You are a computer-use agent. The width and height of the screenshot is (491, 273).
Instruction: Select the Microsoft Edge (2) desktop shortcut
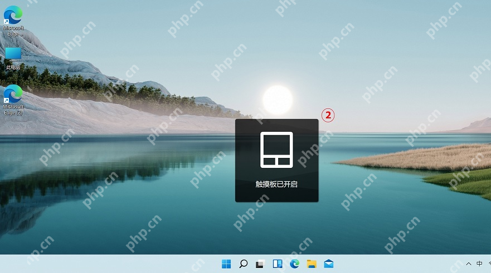(x=13, y=100)
